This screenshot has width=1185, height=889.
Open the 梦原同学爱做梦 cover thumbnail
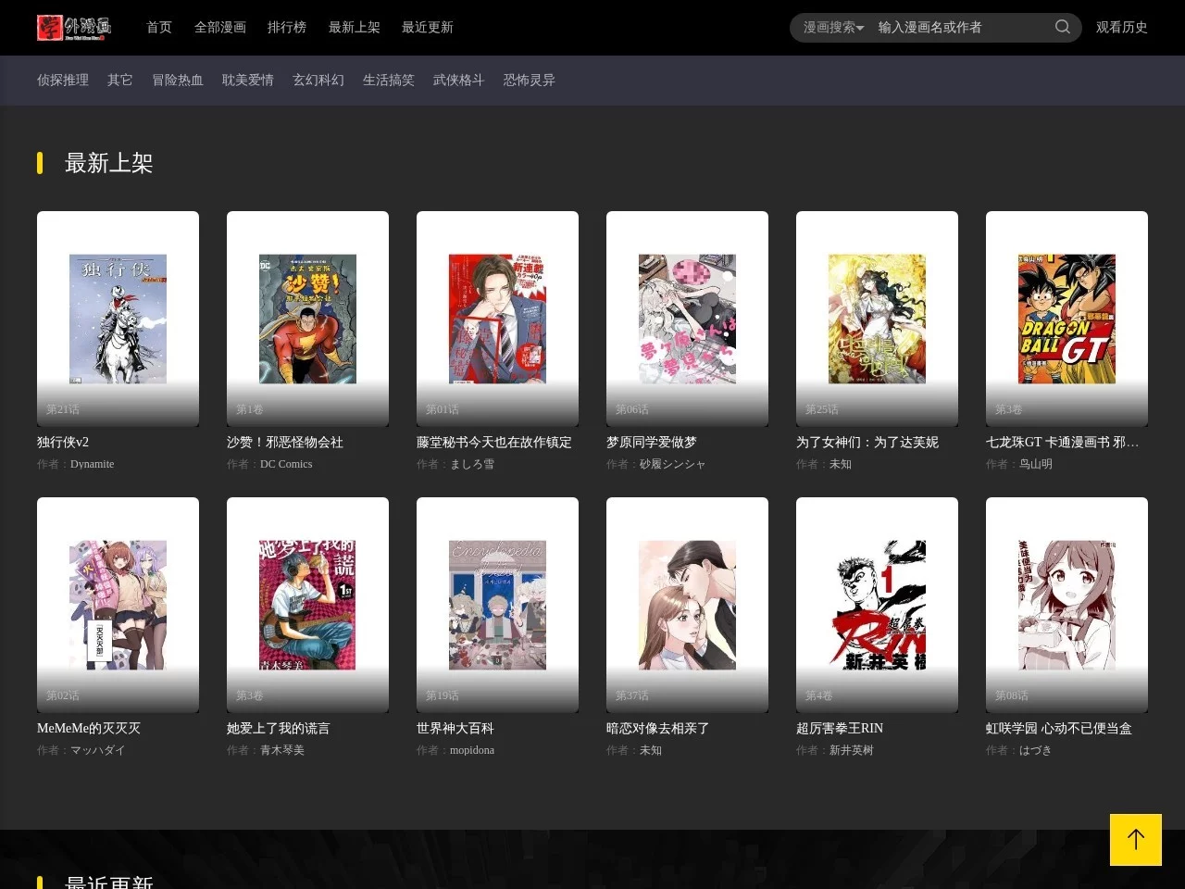pos(687,319)
